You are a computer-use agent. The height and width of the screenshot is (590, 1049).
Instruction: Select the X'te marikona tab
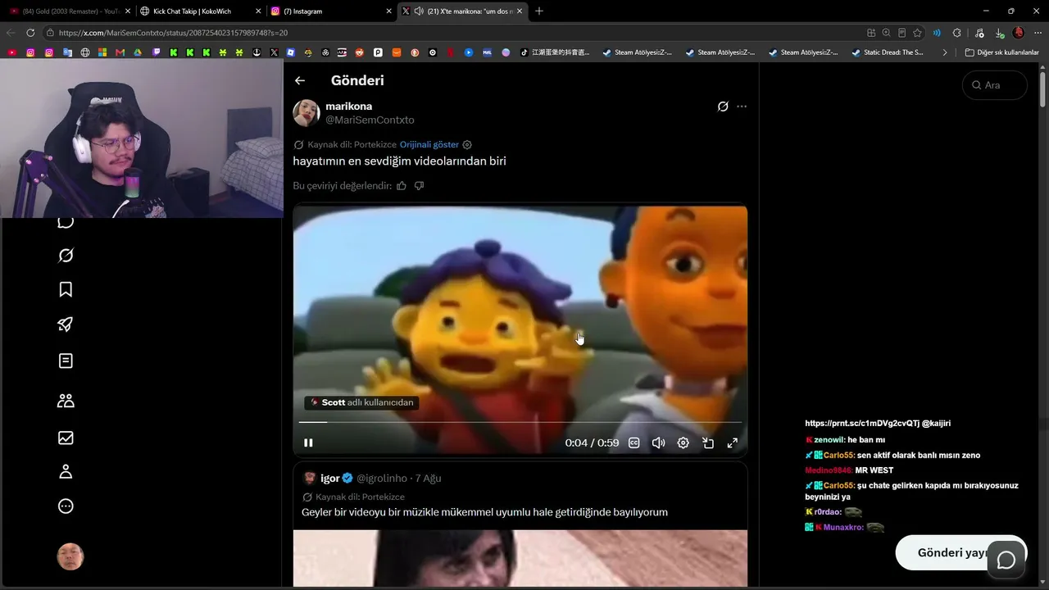(x=461, y=11)
